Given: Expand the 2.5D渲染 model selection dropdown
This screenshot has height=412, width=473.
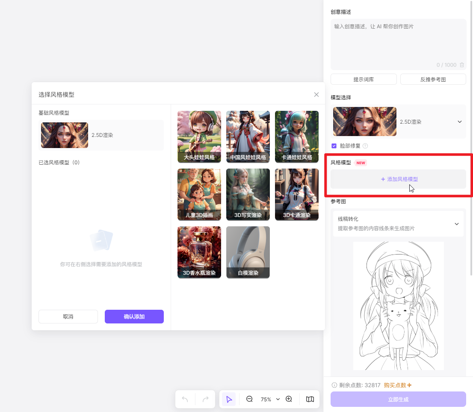Looking at the screenshot, I should (460, 122).
